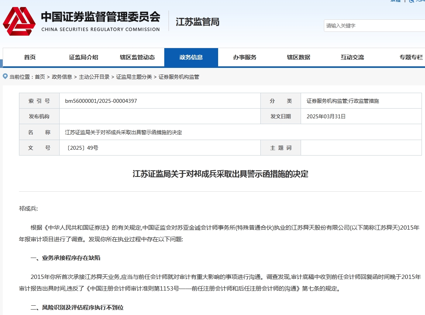The image size is (425, 315).
Task: Open the accessibility (无障碍) icon at top right
Action: (x=412, y=2)
